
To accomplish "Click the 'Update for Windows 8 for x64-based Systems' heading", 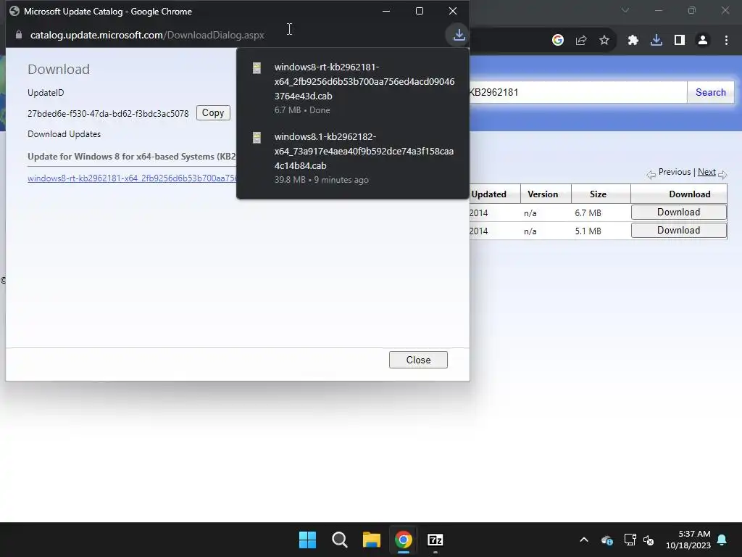I will coord(132,157).
